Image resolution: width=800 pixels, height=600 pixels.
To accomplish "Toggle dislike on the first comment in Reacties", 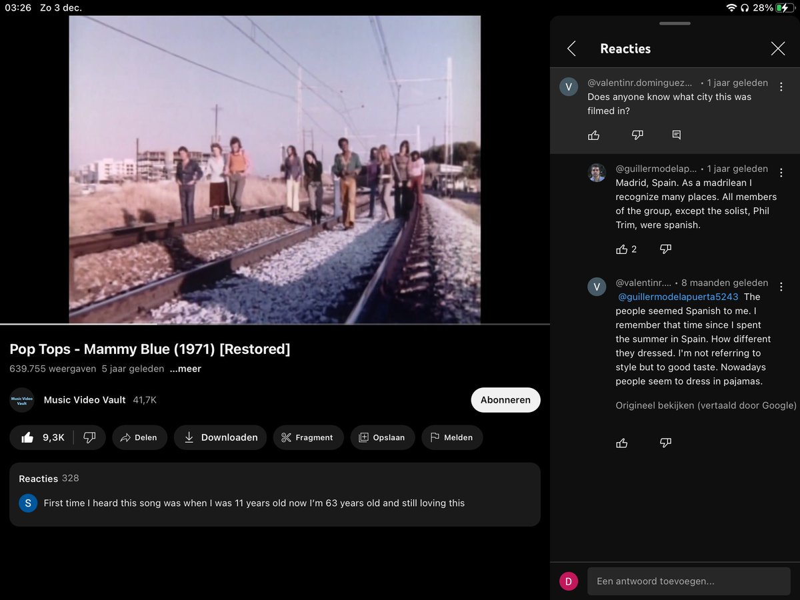I will [x=637, y=135].
